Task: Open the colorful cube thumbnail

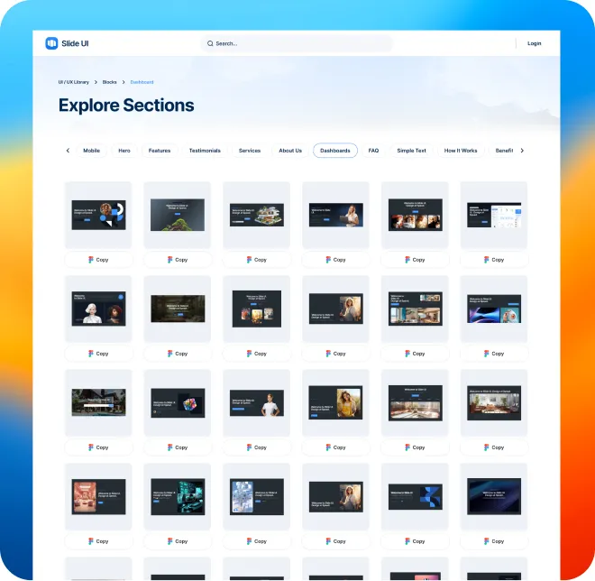Action: click(x=178, y=402)
